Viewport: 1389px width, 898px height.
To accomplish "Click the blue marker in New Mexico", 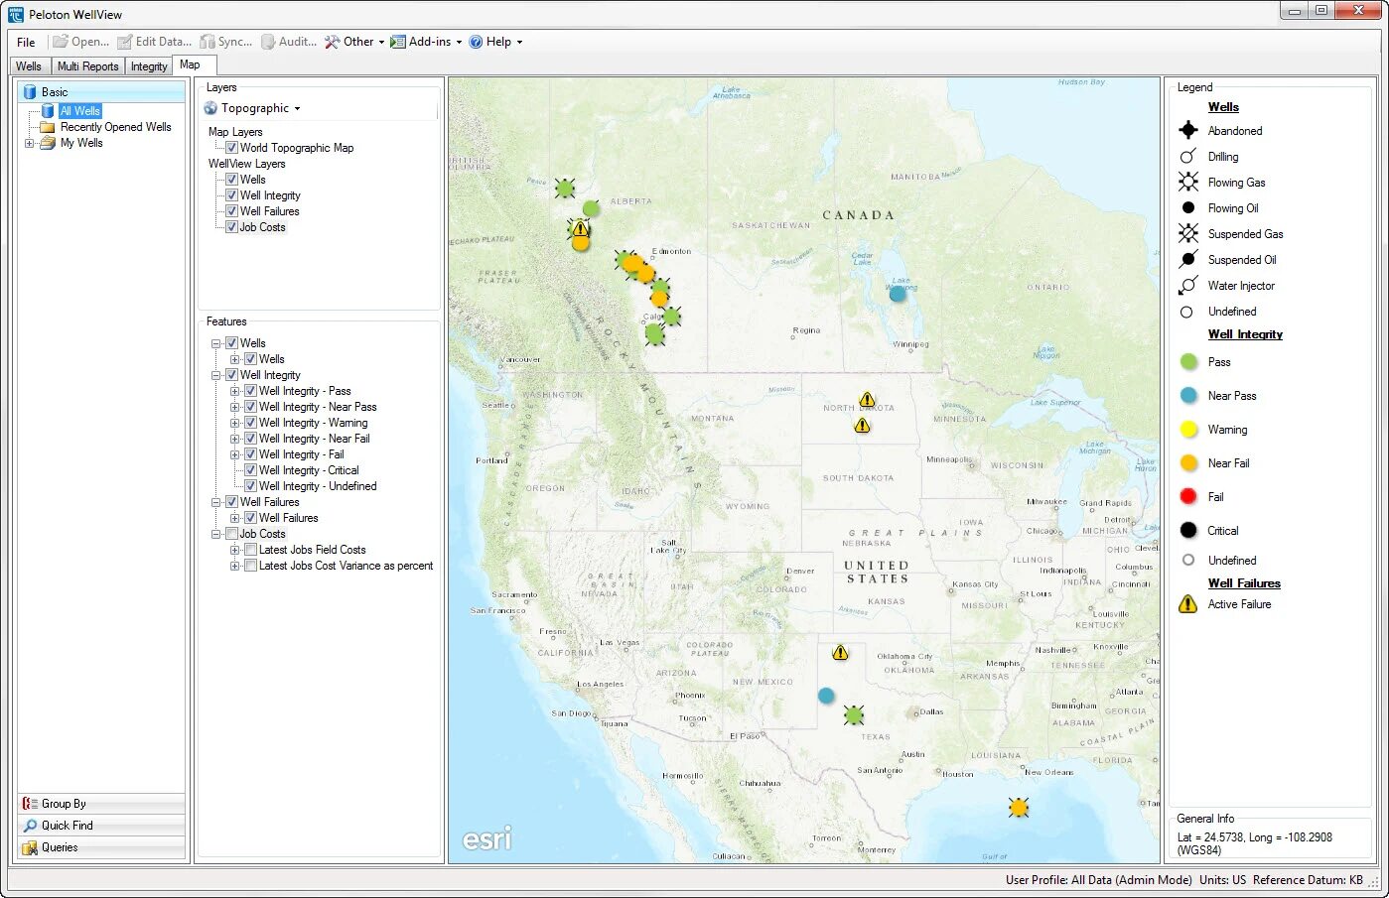I will point(826,696).
